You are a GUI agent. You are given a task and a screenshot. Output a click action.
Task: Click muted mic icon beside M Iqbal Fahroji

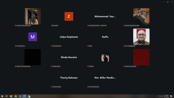(x=15, y=46)
